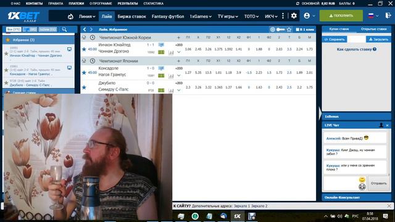Click Отправить button in LIVE chat
This screenshot has height=222, width=395.
point(378,183)
